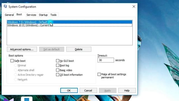Open the Services tab
Screen dimensions: 179x101
tap(31, 15)
